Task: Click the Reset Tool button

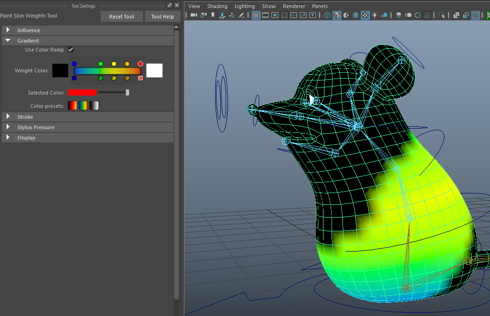Action: click(122, 17)
